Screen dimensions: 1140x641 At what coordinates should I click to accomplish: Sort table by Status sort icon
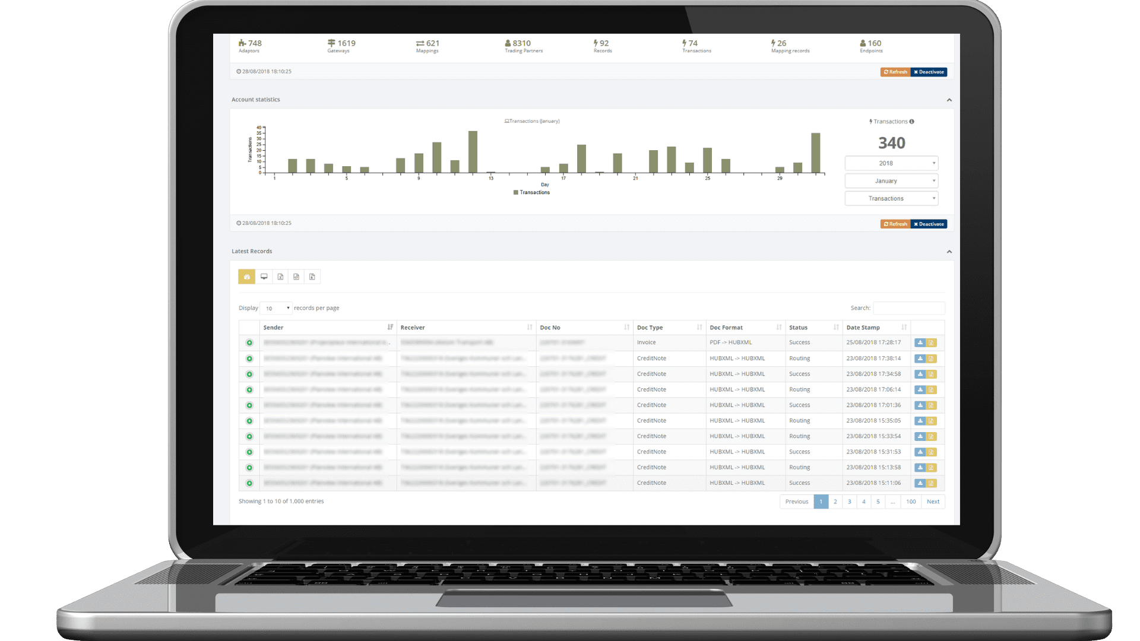click(836, 327)
